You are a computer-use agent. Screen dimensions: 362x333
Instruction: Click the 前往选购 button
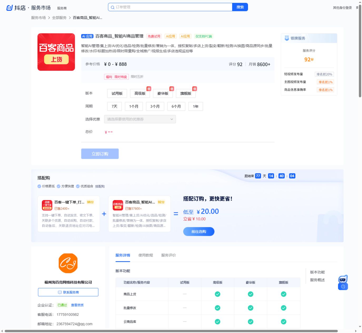point(199,232)
